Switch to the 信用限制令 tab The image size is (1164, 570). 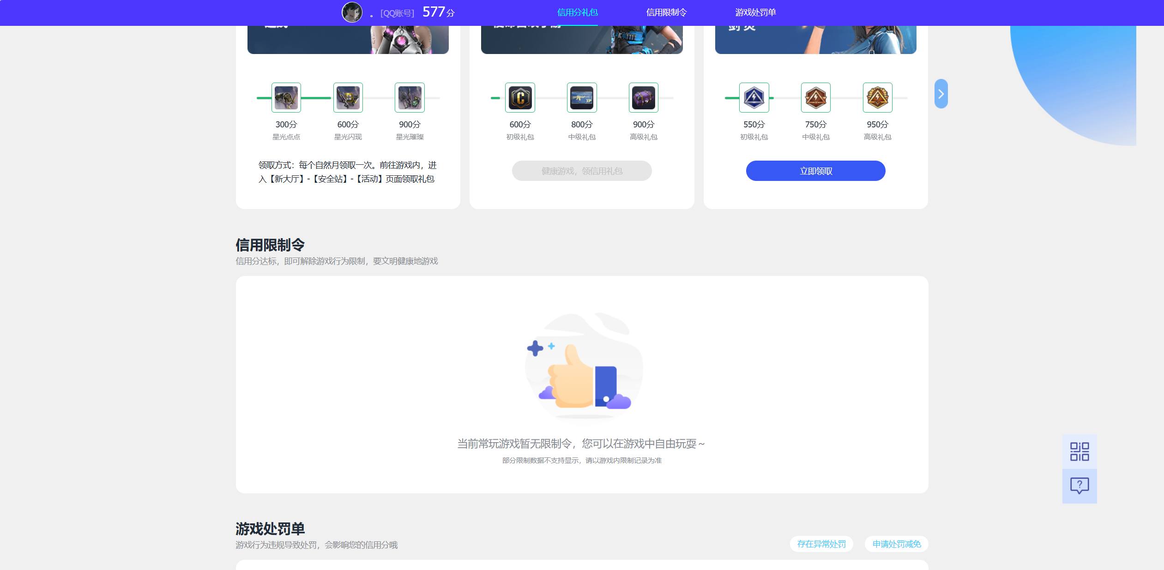click(666, 12)
